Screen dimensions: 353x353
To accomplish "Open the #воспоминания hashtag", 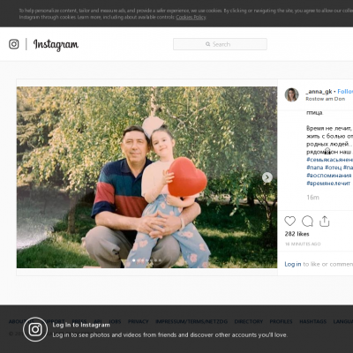I will (x=329, y=175).
